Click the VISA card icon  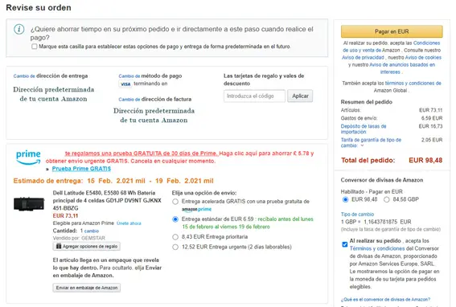(125, 84)
